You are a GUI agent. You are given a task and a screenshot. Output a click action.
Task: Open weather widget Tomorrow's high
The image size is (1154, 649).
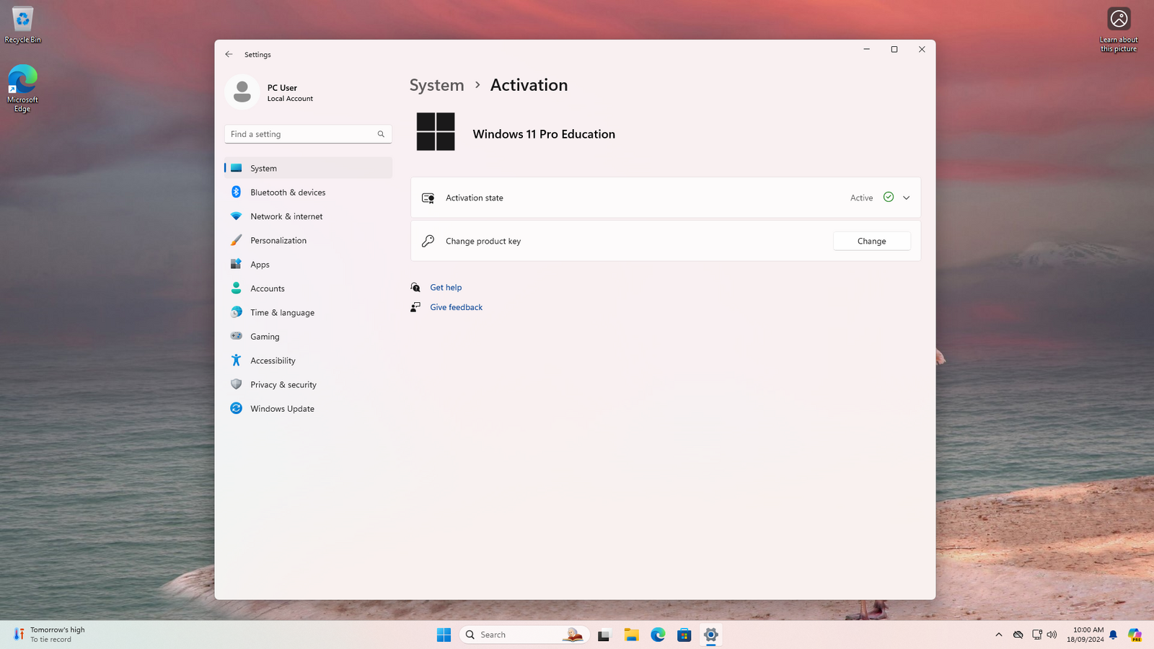coord(49,635)
